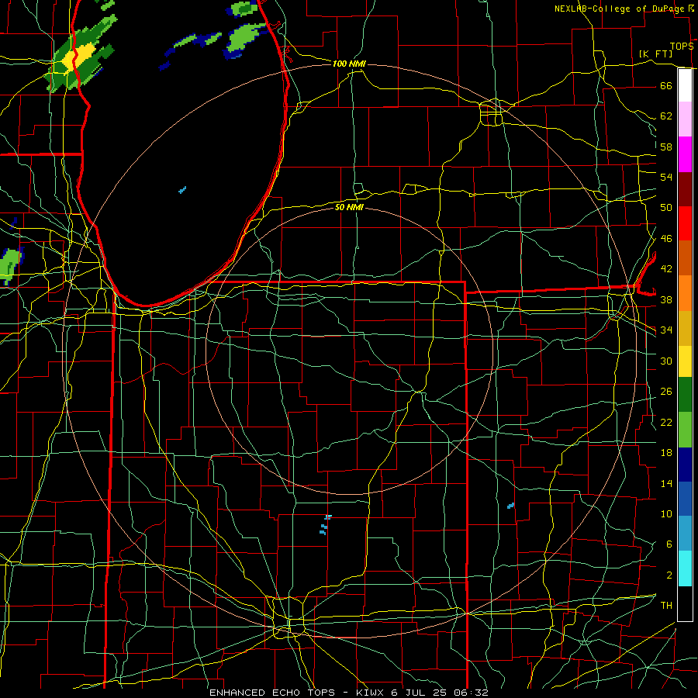Click the "50 NMI" range ring label
This screenshot has width=698, height=698.
coord(350,207)
